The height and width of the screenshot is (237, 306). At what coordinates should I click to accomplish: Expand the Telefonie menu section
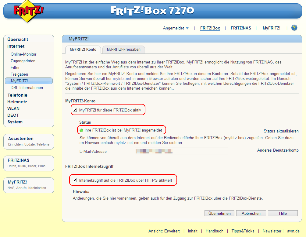click(x=17, y=95)
